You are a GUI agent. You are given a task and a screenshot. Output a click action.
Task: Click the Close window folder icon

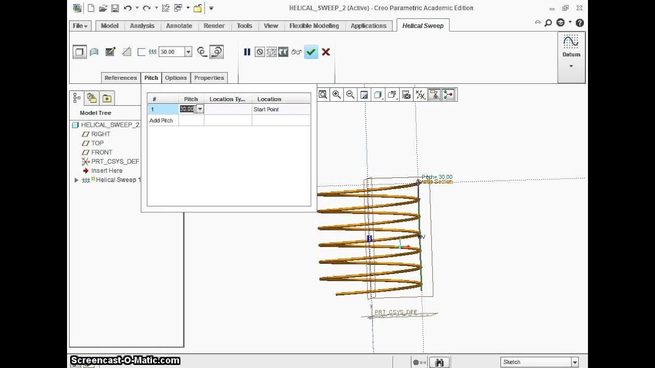[x=198, y=8]
